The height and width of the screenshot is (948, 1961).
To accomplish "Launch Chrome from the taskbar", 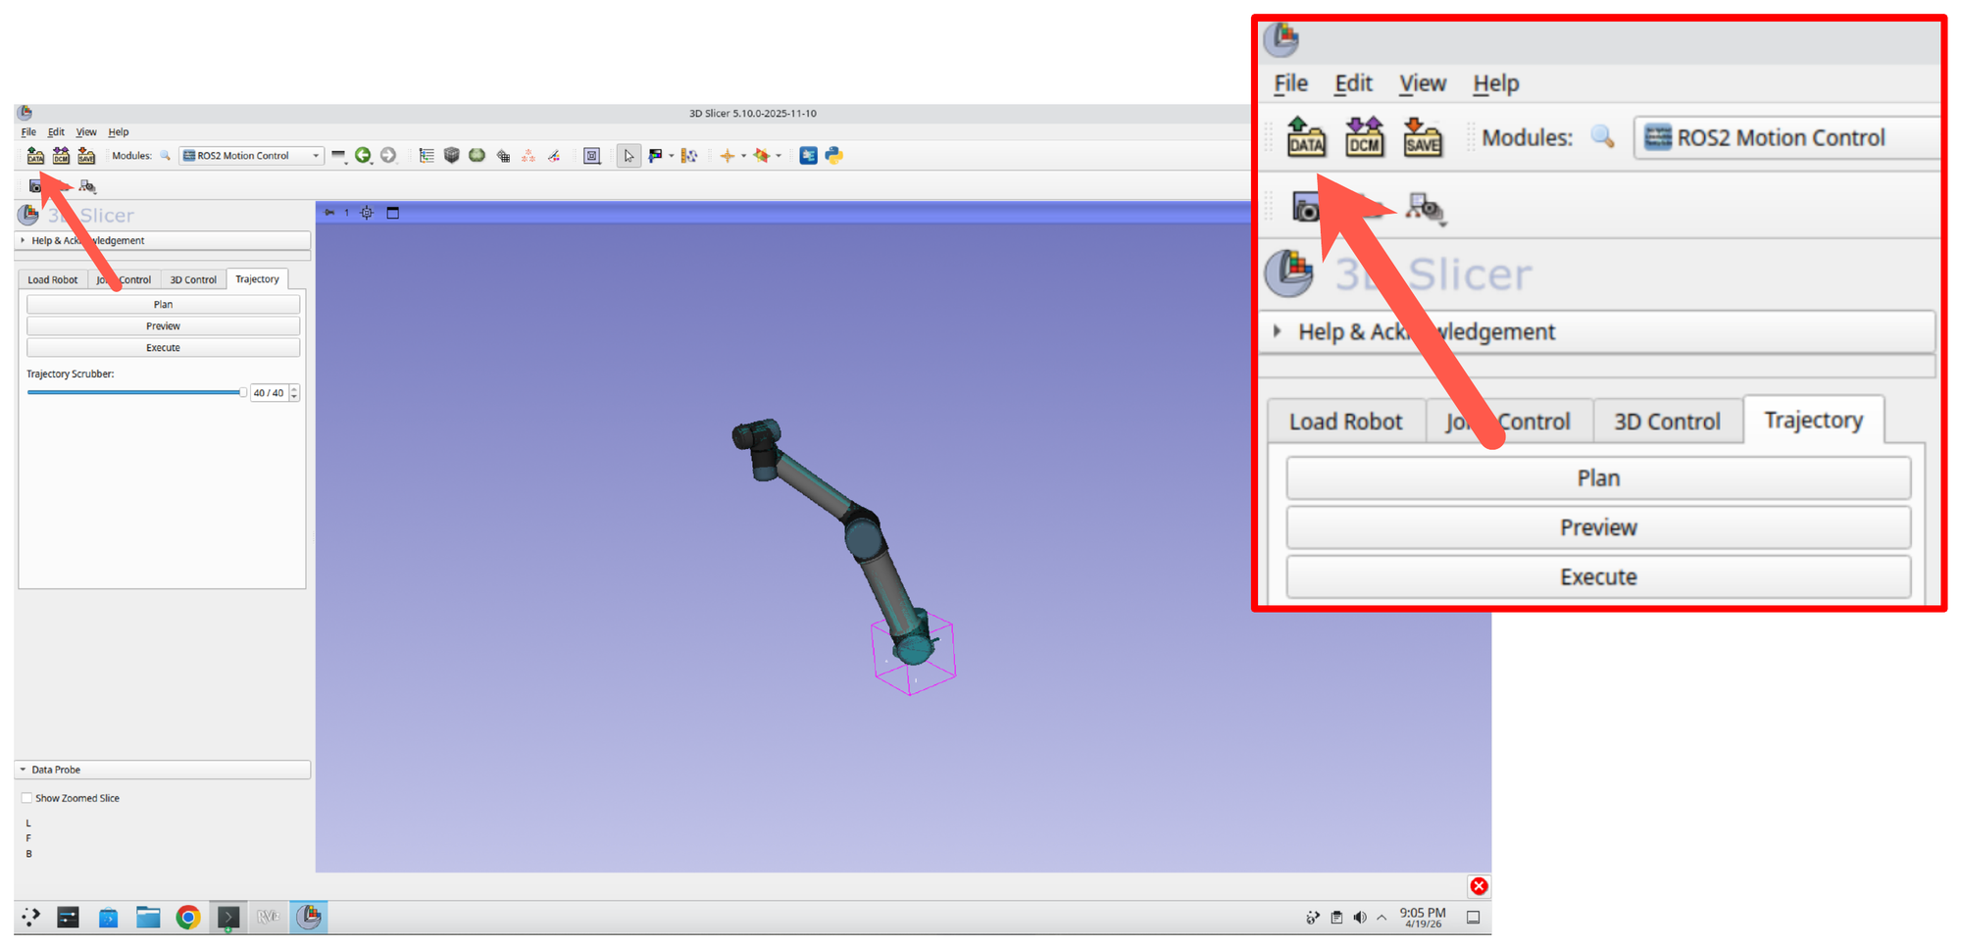I will point(188,917).
